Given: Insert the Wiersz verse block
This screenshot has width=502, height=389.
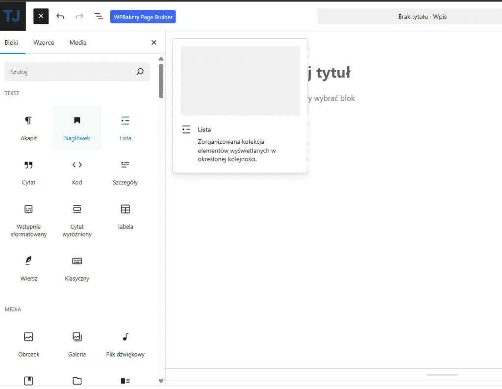Looking at the screenshot, I should click(28, 268).
